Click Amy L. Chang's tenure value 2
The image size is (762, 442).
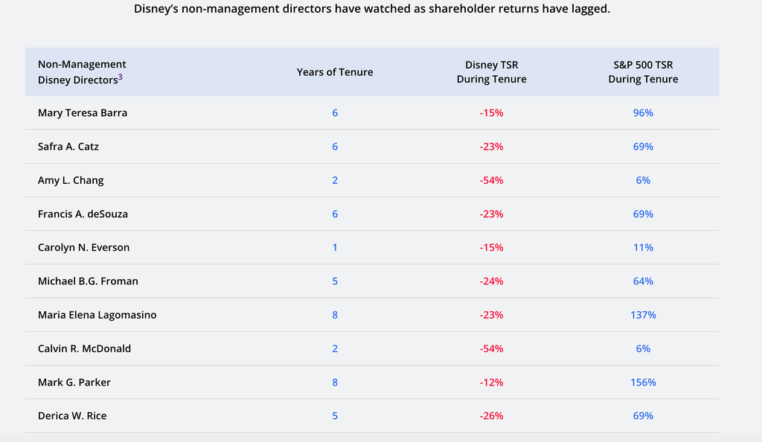pos(335,180)
